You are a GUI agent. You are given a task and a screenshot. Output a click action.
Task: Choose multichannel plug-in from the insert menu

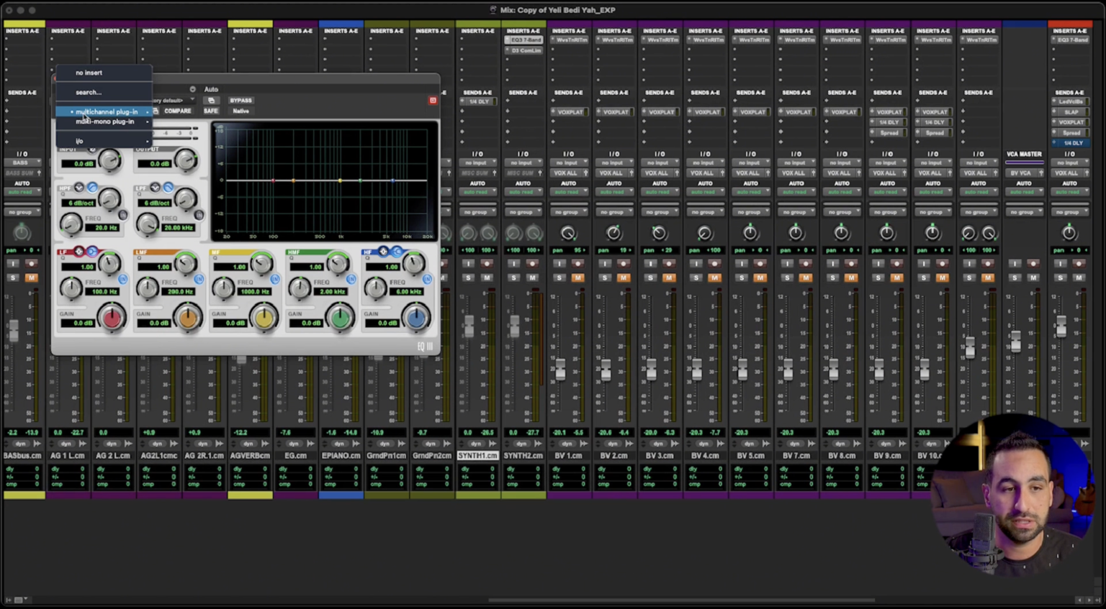106,111
